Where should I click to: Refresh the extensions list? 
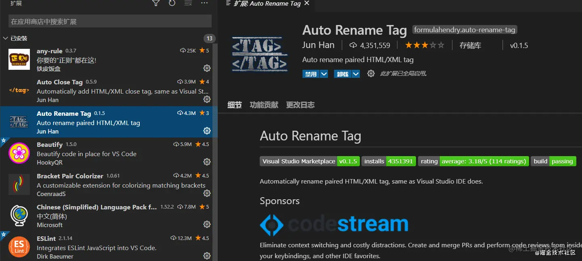(172, 3)
